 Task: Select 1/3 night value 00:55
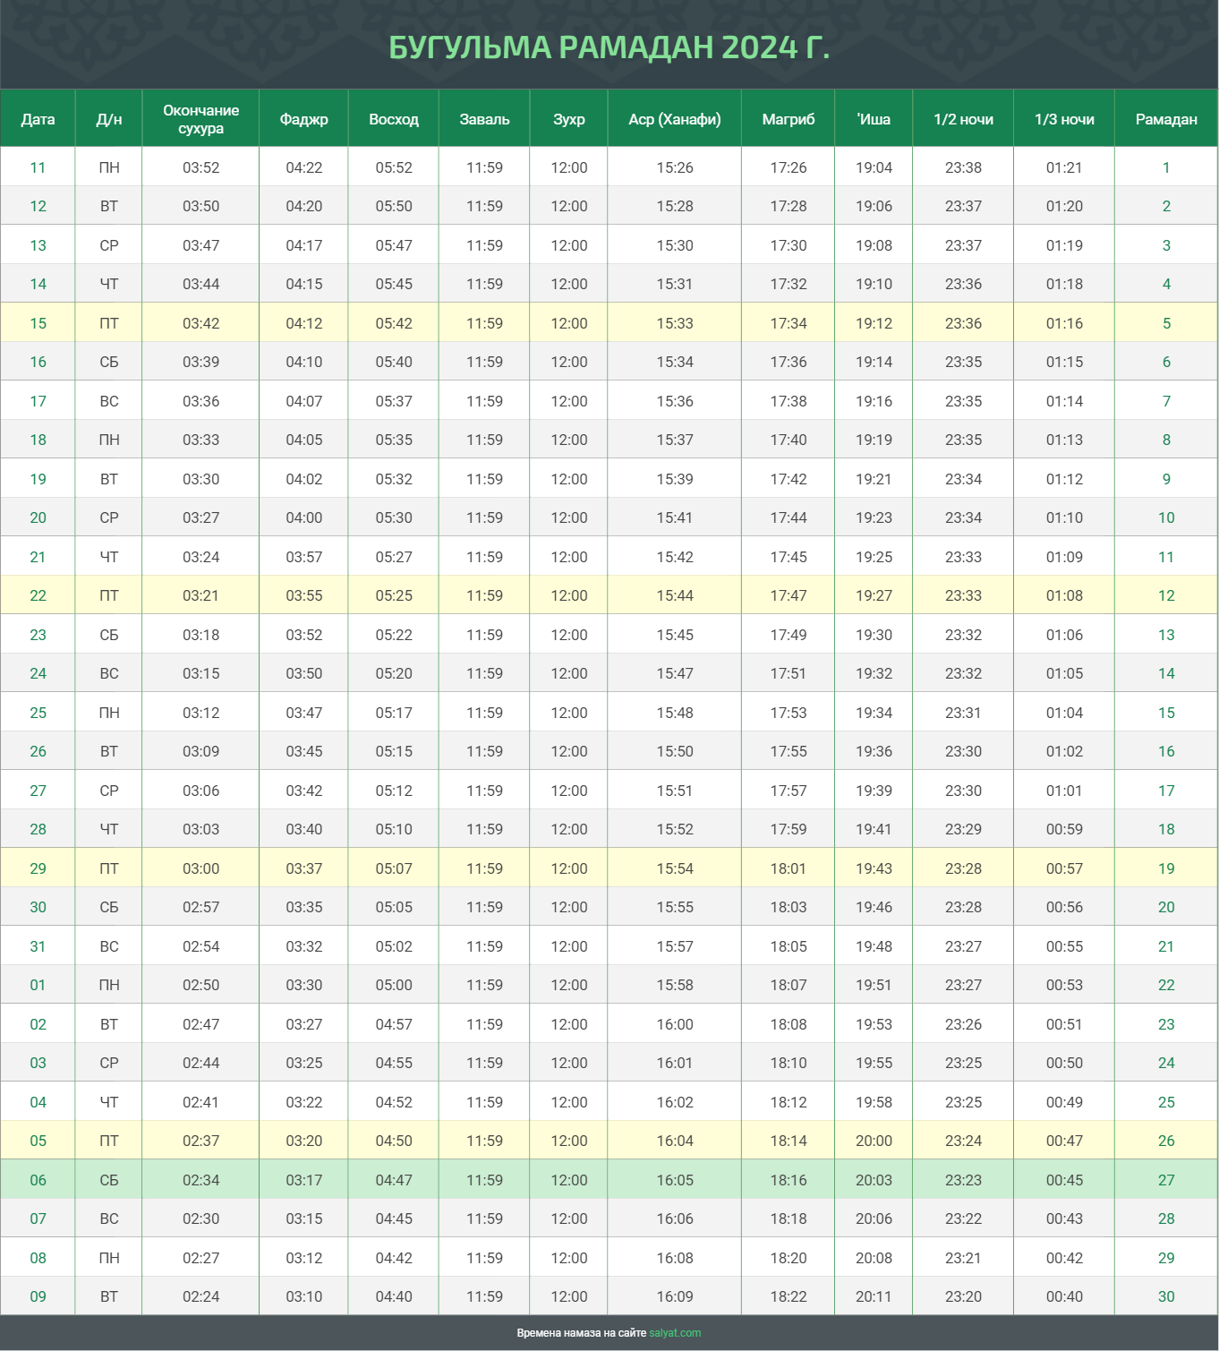pyautogui.click(x=1064, y=946)
